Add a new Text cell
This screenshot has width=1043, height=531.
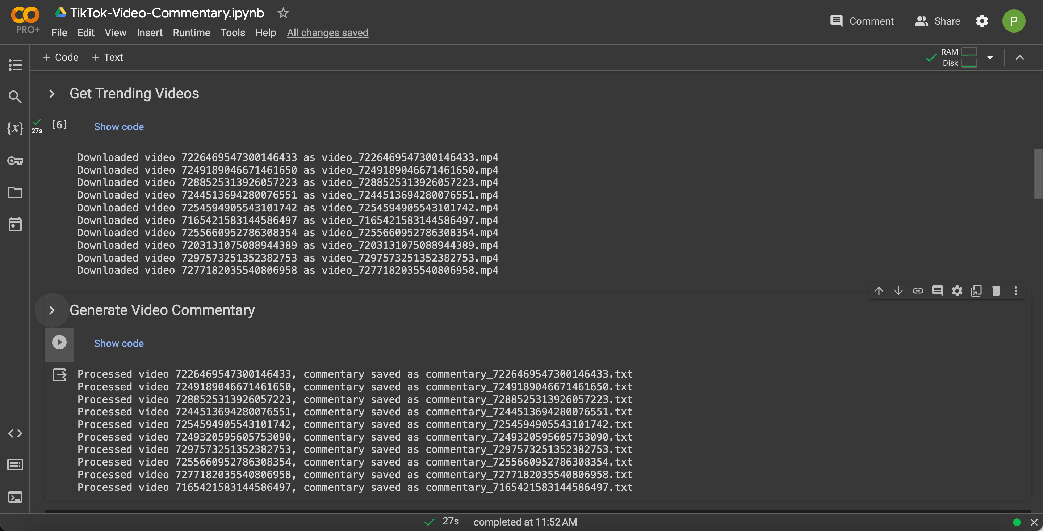(x=107, y=58)
